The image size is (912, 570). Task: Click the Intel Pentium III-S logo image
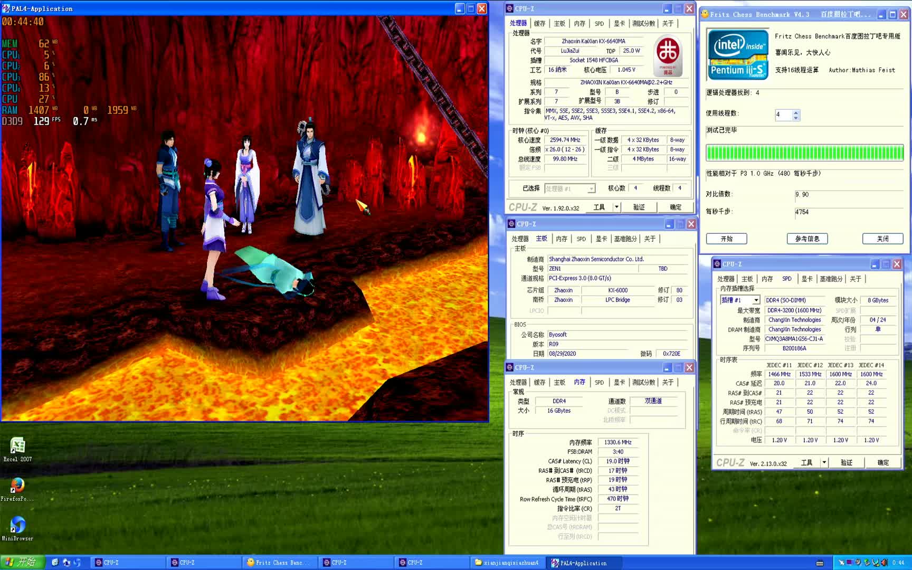point(738,54)
